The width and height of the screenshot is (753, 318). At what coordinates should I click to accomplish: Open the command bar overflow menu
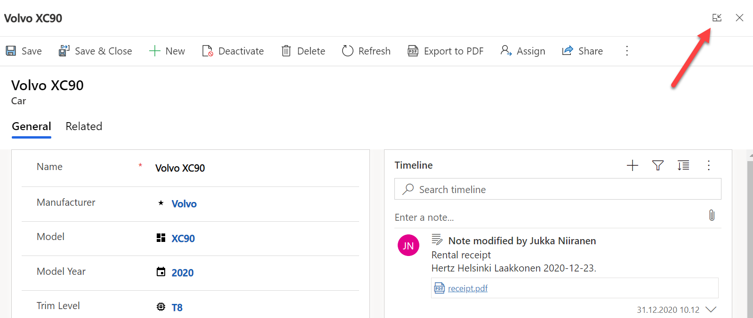click(627, 51)
